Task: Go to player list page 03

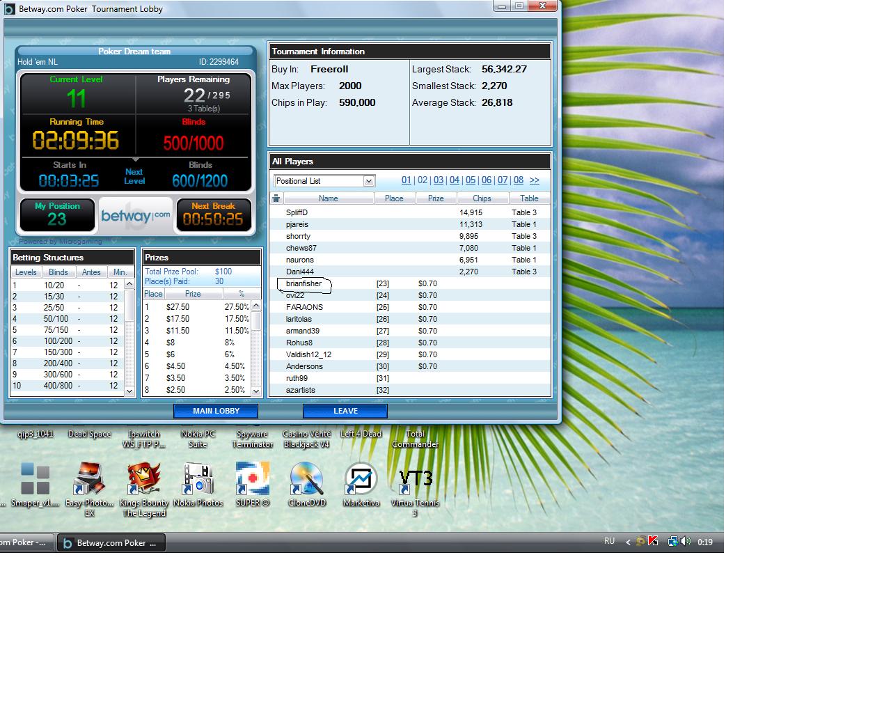Action: (x=439, y=180)
